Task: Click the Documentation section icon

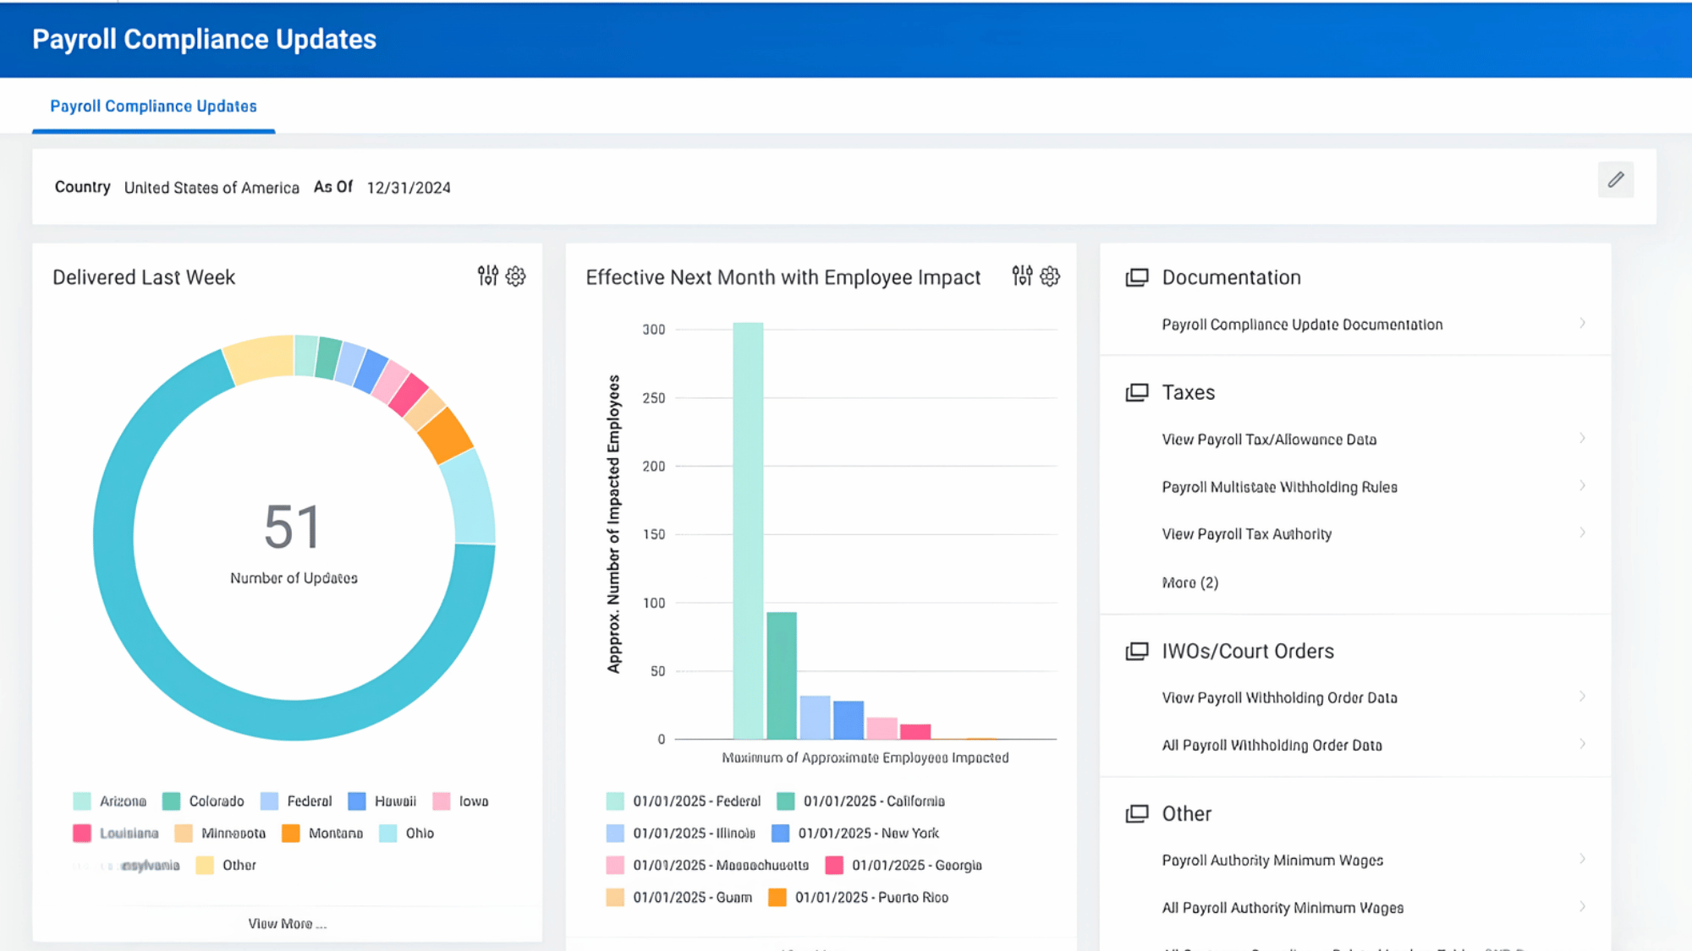Action: click(1137, 277)
